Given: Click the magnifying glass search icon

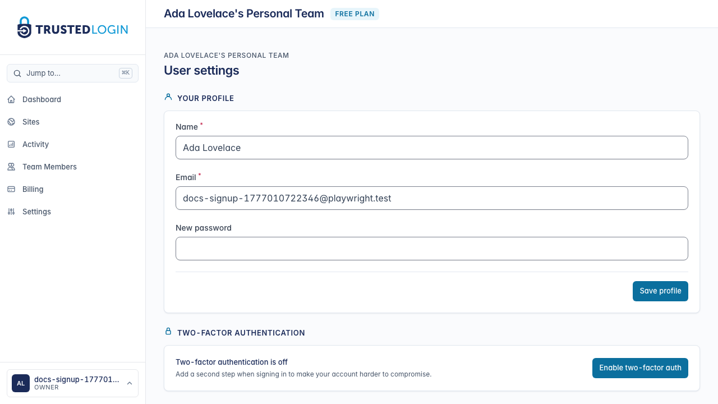Looking at the screenshot, I should coord(17,73).
